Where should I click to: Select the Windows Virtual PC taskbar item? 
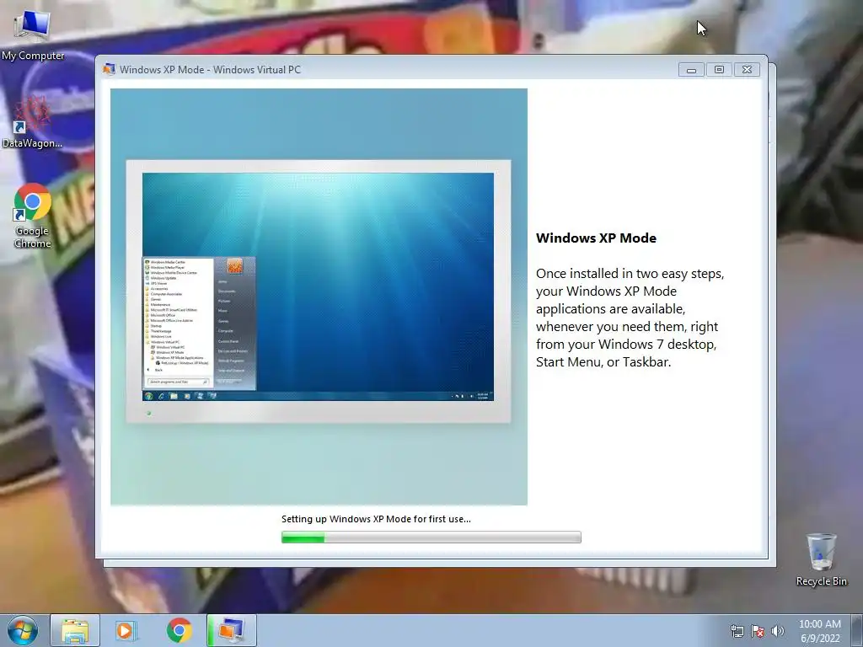pyautogui.click(x=232, y=630)
